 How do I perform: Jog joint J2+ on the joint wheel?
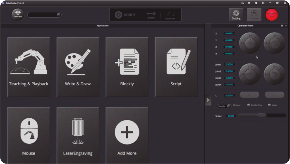[x=275, y=67]
